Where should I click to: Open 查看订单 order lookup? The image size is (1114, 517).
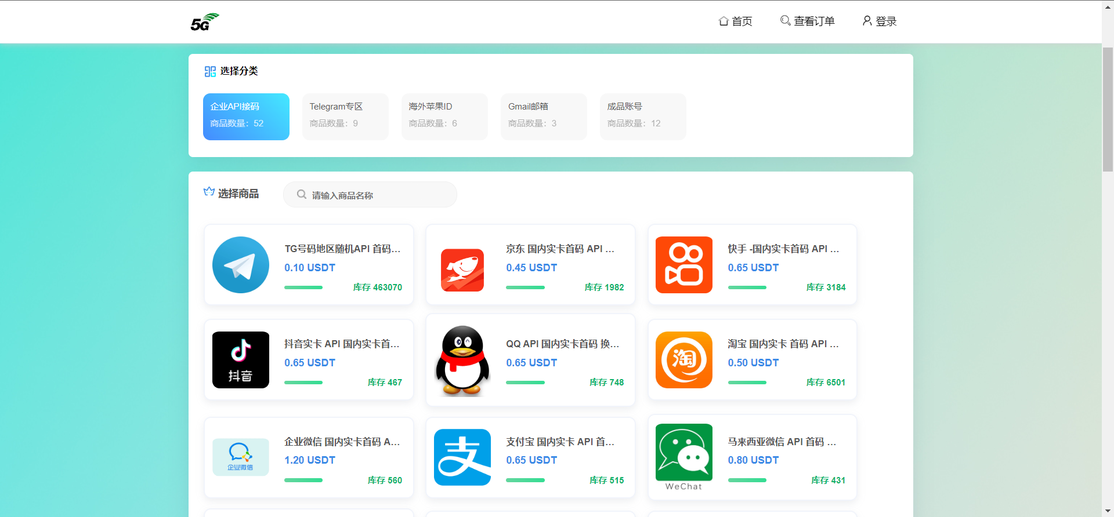(x=808, y=21)
